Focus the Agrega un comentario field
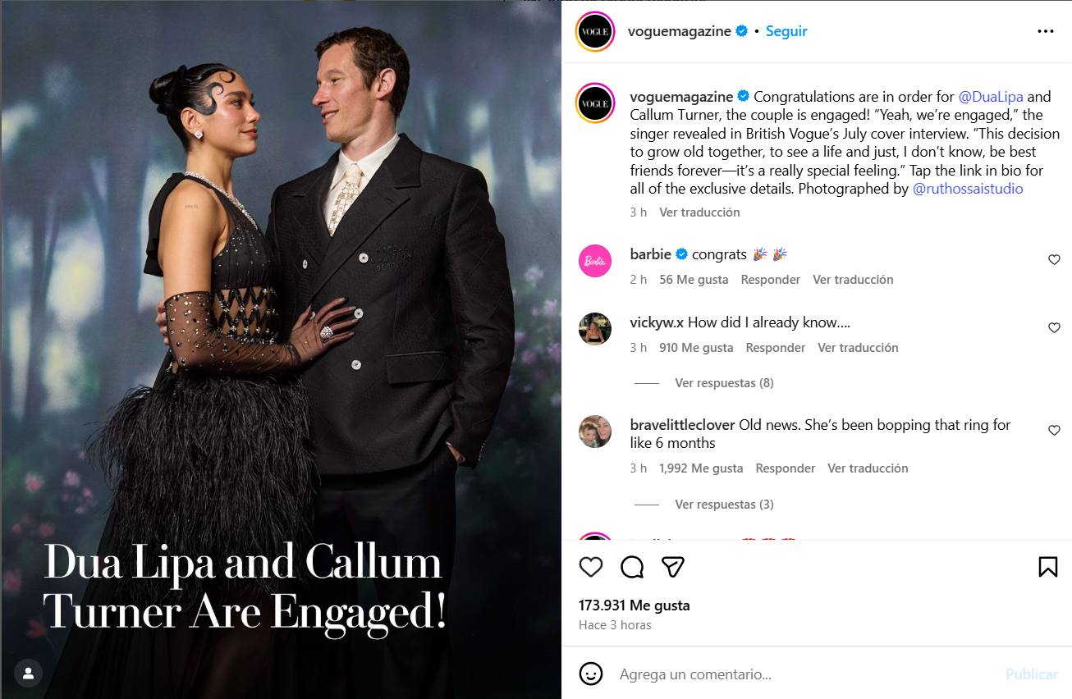Screen dimensions: 1072x699 pos(804,674)
